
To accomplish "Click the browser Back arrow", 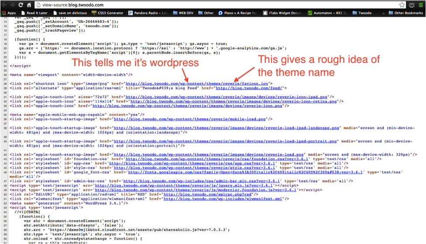I will [4, 5].
